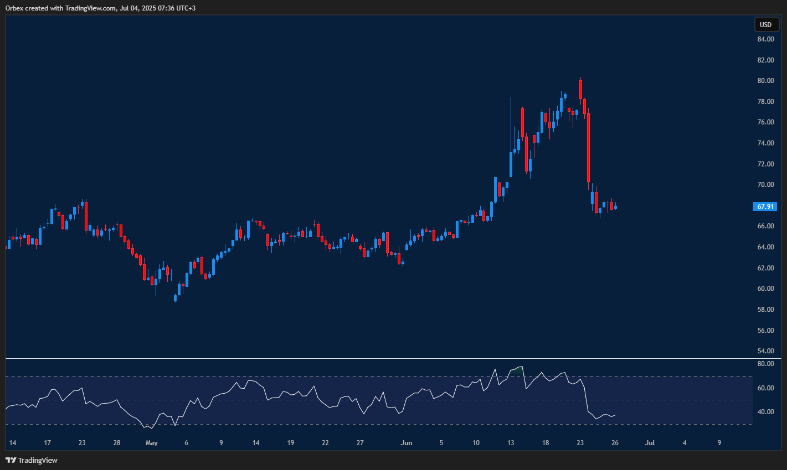The image size is (787, 470).
Task: Click the blue 67.91 price tag
Action: 765,206
